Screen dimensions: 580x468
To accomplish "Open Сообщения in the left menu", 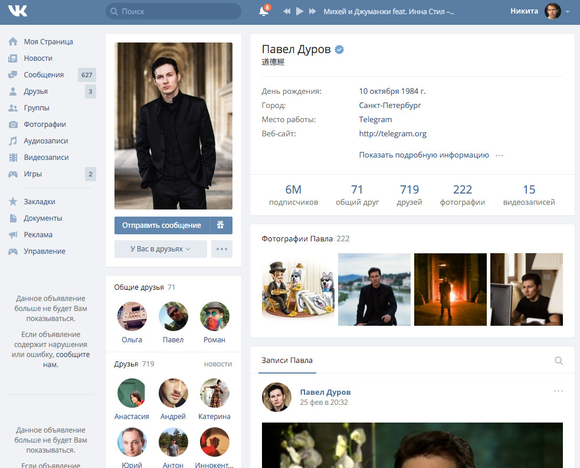I will click(44, 75).
